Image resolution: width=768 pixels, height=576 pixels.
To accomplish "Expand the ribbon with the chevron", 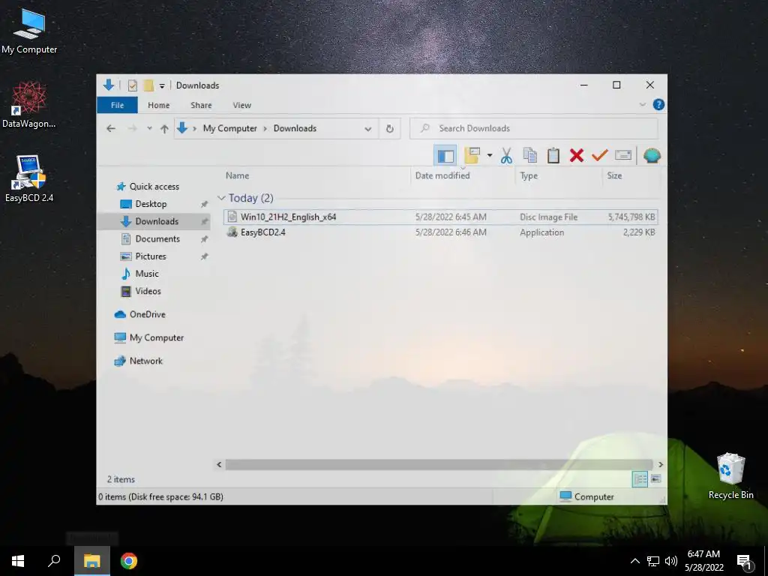I will click(x=642, y=105).
